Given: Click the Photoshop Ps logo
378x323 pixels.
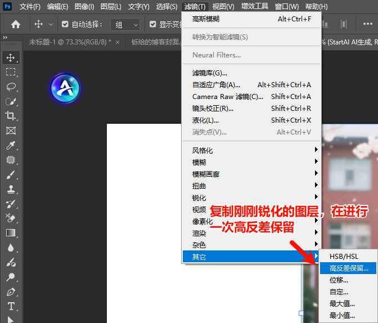Looking at the screenshot, I should tap(7, 6).
